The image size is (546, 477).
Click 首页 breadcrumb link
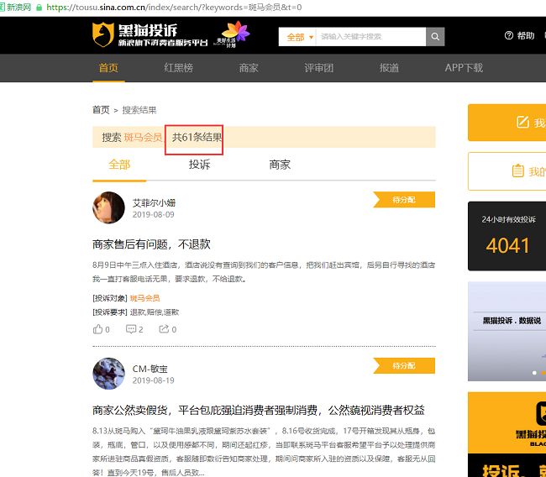tap(101, 110)
